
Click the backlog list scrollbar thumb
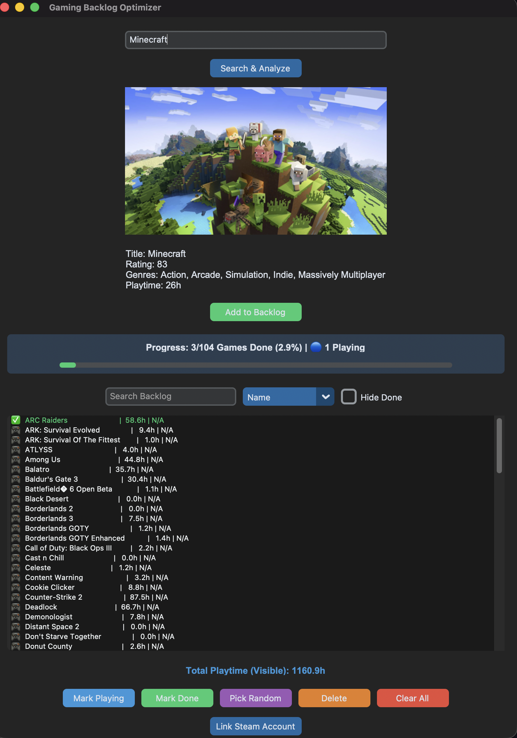coord(499,446)
